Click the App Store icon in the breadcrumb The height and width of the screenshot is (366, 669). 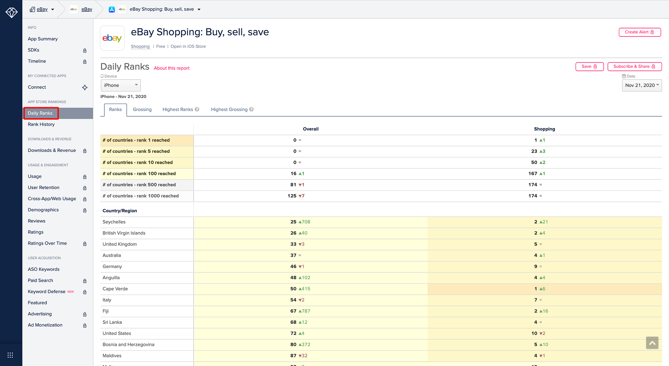tap(112, 9)
